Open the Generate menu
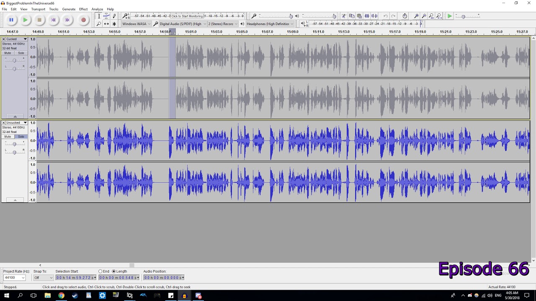The image size is (536, 301). coord(69,9)
